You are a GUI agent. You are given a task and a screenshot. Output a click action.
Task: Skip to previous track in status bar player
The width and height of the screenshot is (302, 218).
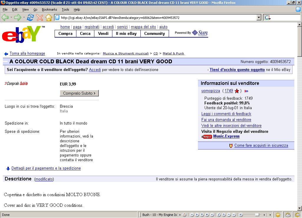(x=192, y=215)
